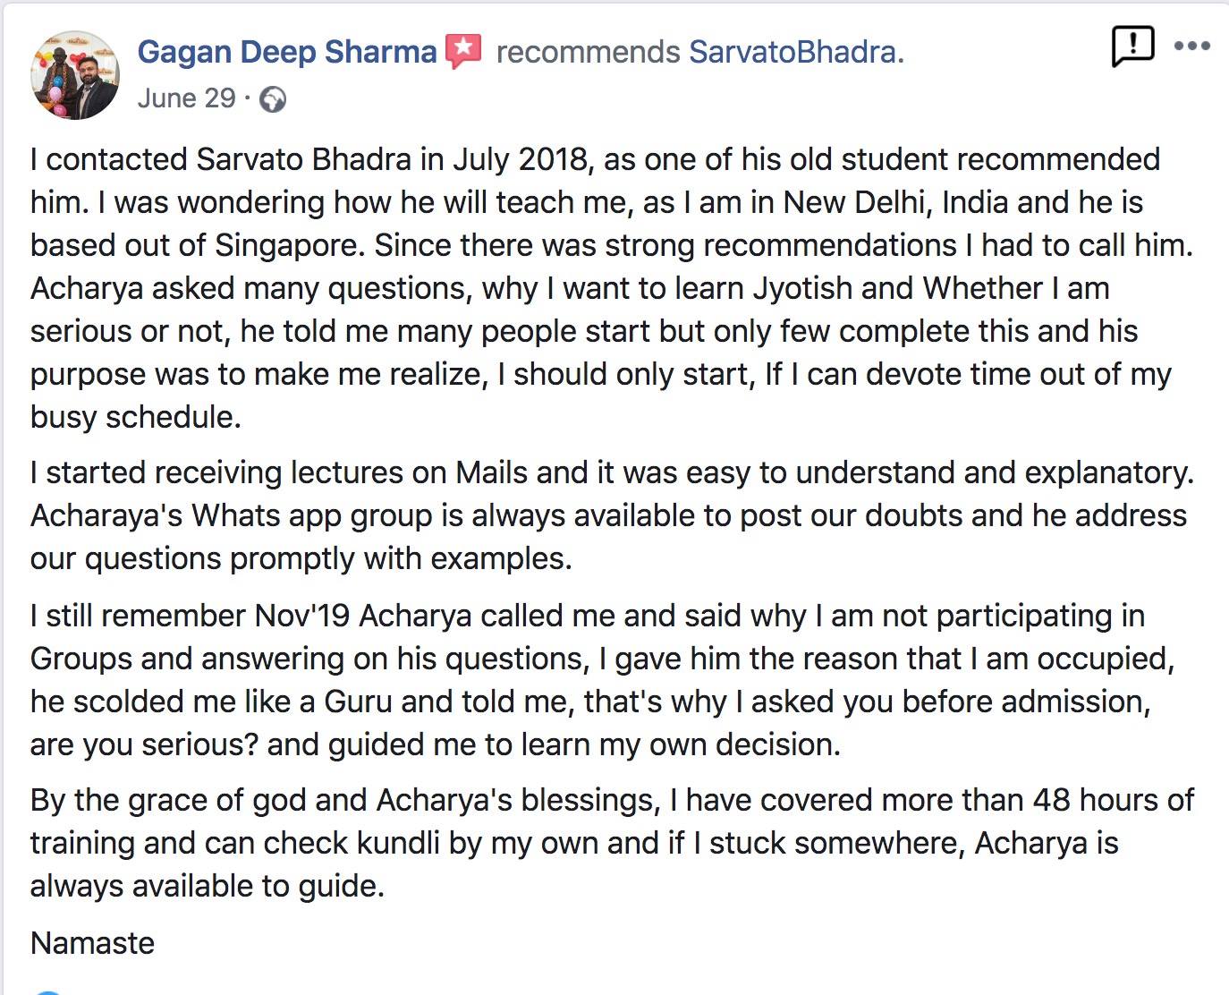The height and width of the screenshot is (995, 1229).
Task: Click the word "recommends" in the header
Action: click(x=588, y=52)
